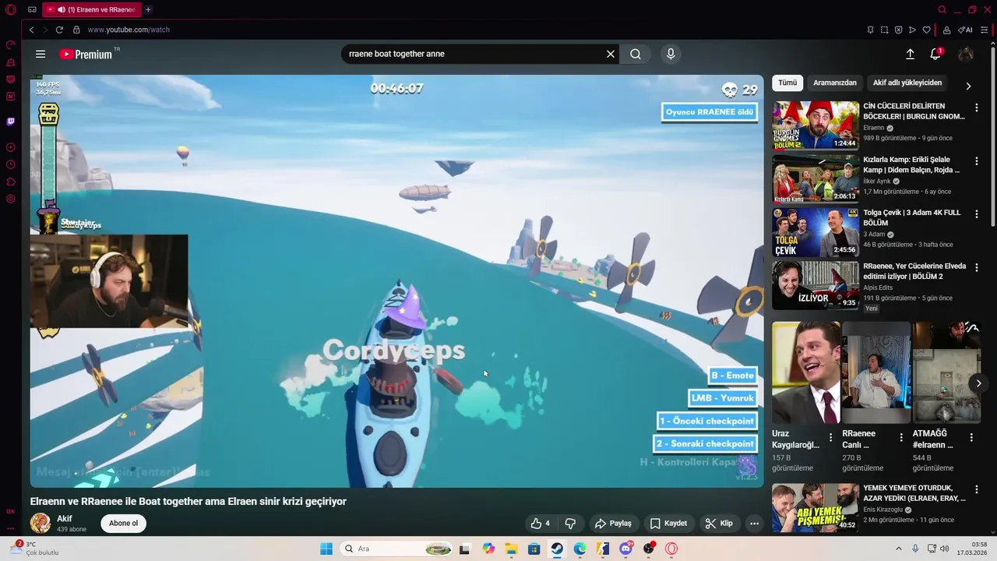Image resolution: width=997 pixels, height=561 pixels.
Task: Add page to bookmarks heart
Action: [926, 30]
